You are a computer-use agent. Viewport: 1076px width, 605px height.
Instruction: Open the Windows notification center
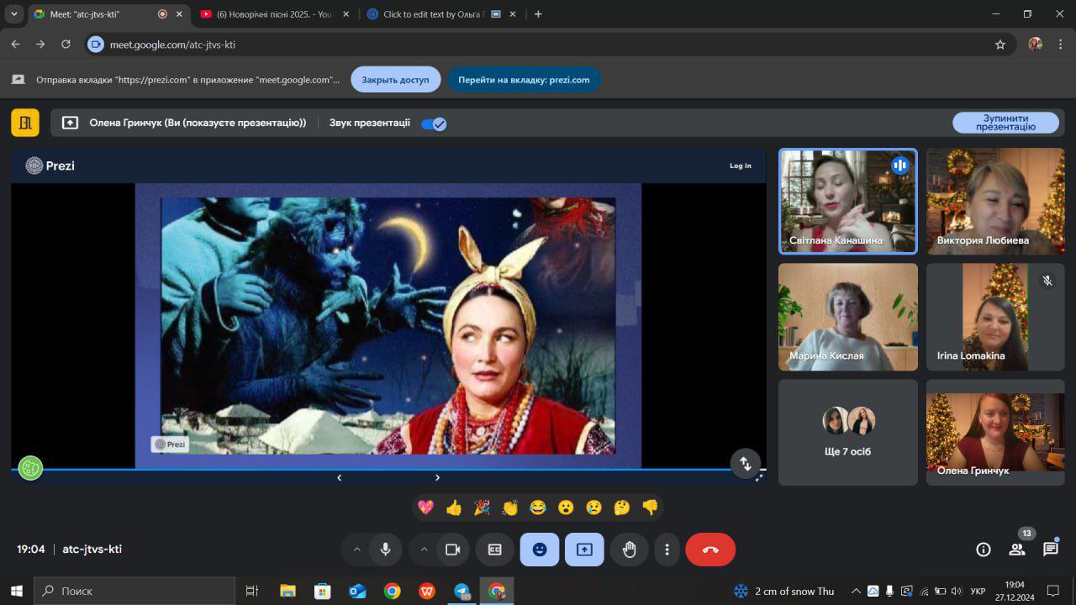click(1052, 591)
